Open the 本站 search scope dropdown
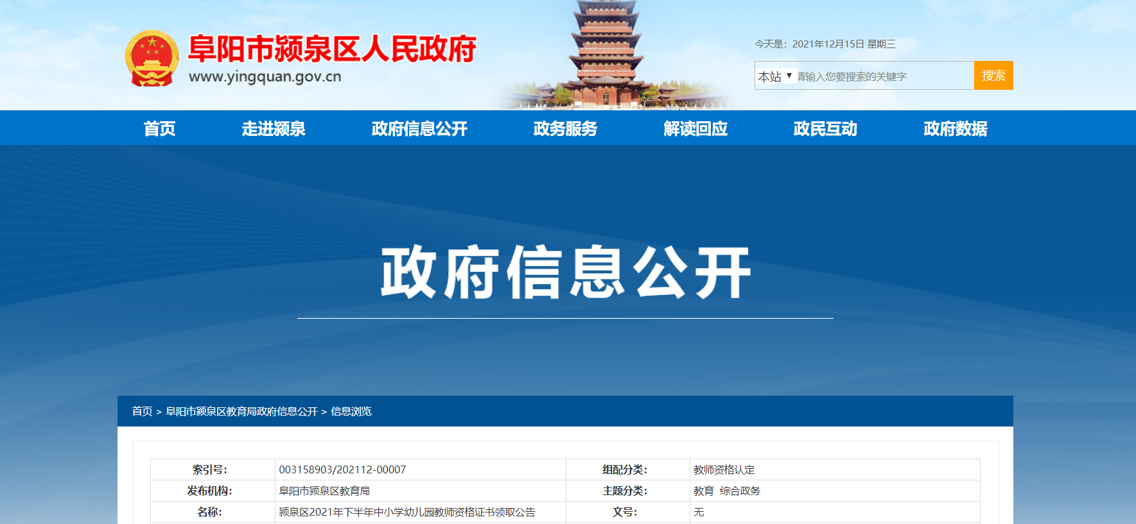The image size is (1136, 524). click(x=776, y=76)
